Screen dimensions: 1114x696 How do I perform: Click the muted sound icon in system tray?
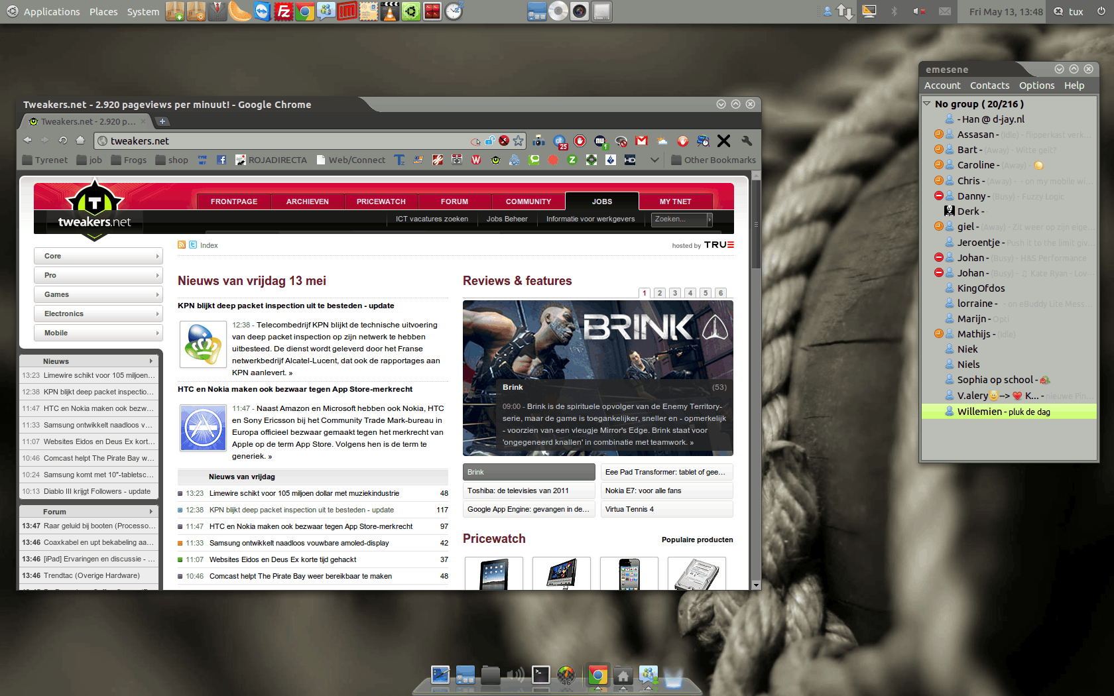[919, 11]
